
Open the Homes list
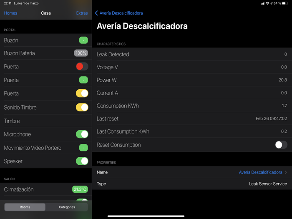click(x=10, y=13)
